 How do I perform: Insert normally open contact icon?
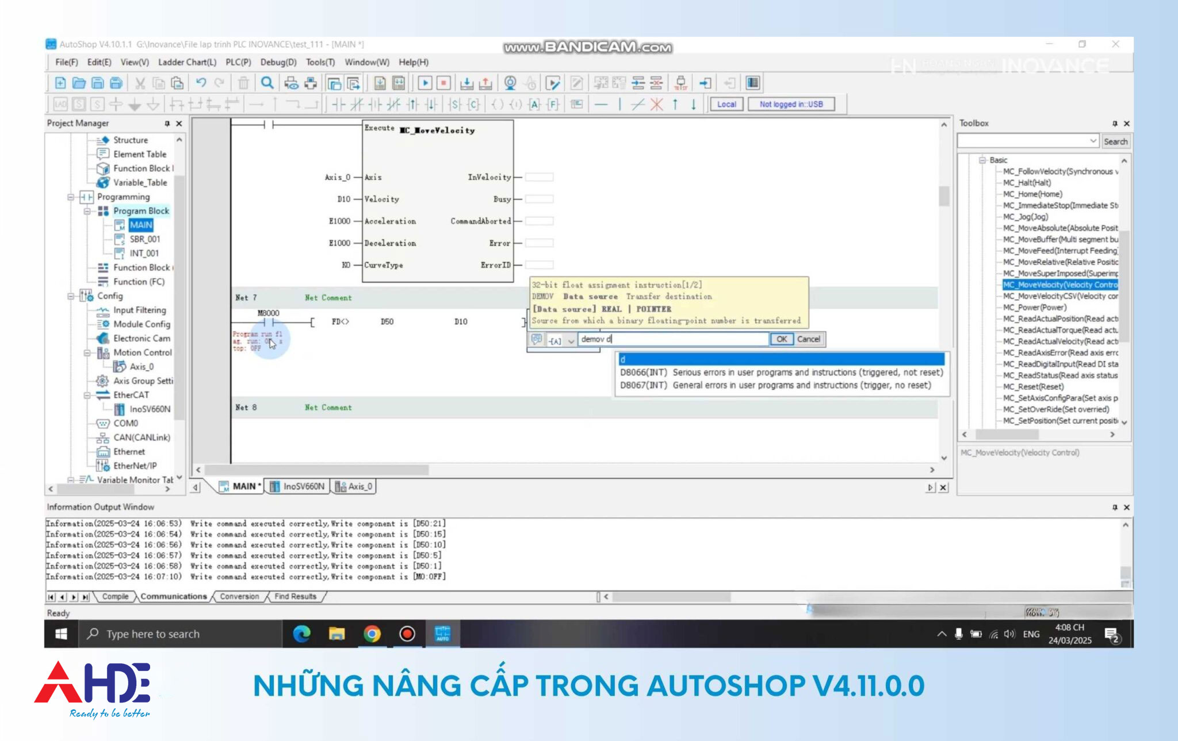click(338, 105)
